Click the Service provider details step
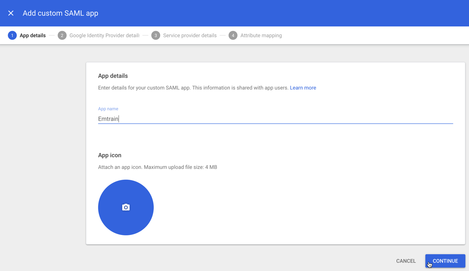The height and width of the screenshot is (271, 469). [189, 35]
